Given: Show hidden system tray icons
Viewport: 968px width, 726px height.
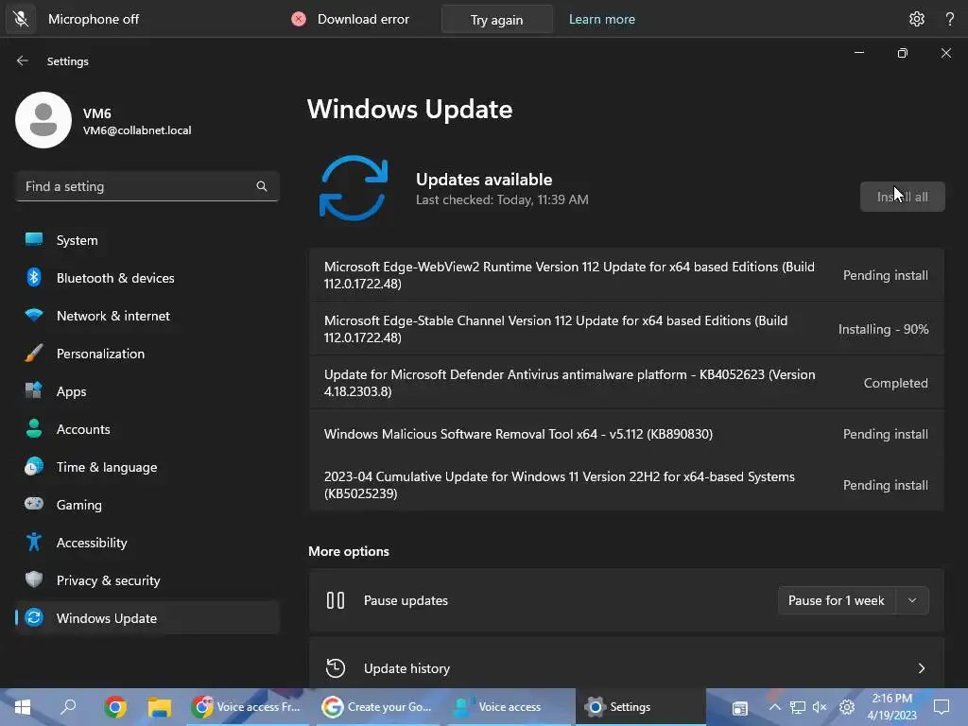Looking at the screenshot, I should pyautogui.click(x=775, y=707).
